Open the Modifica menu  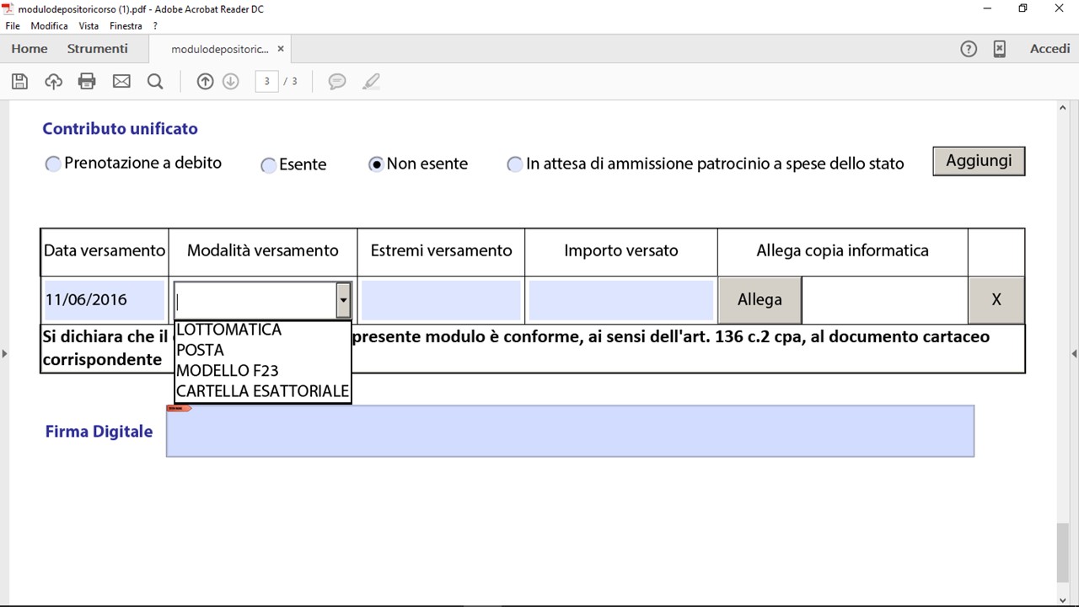point(49,26)
